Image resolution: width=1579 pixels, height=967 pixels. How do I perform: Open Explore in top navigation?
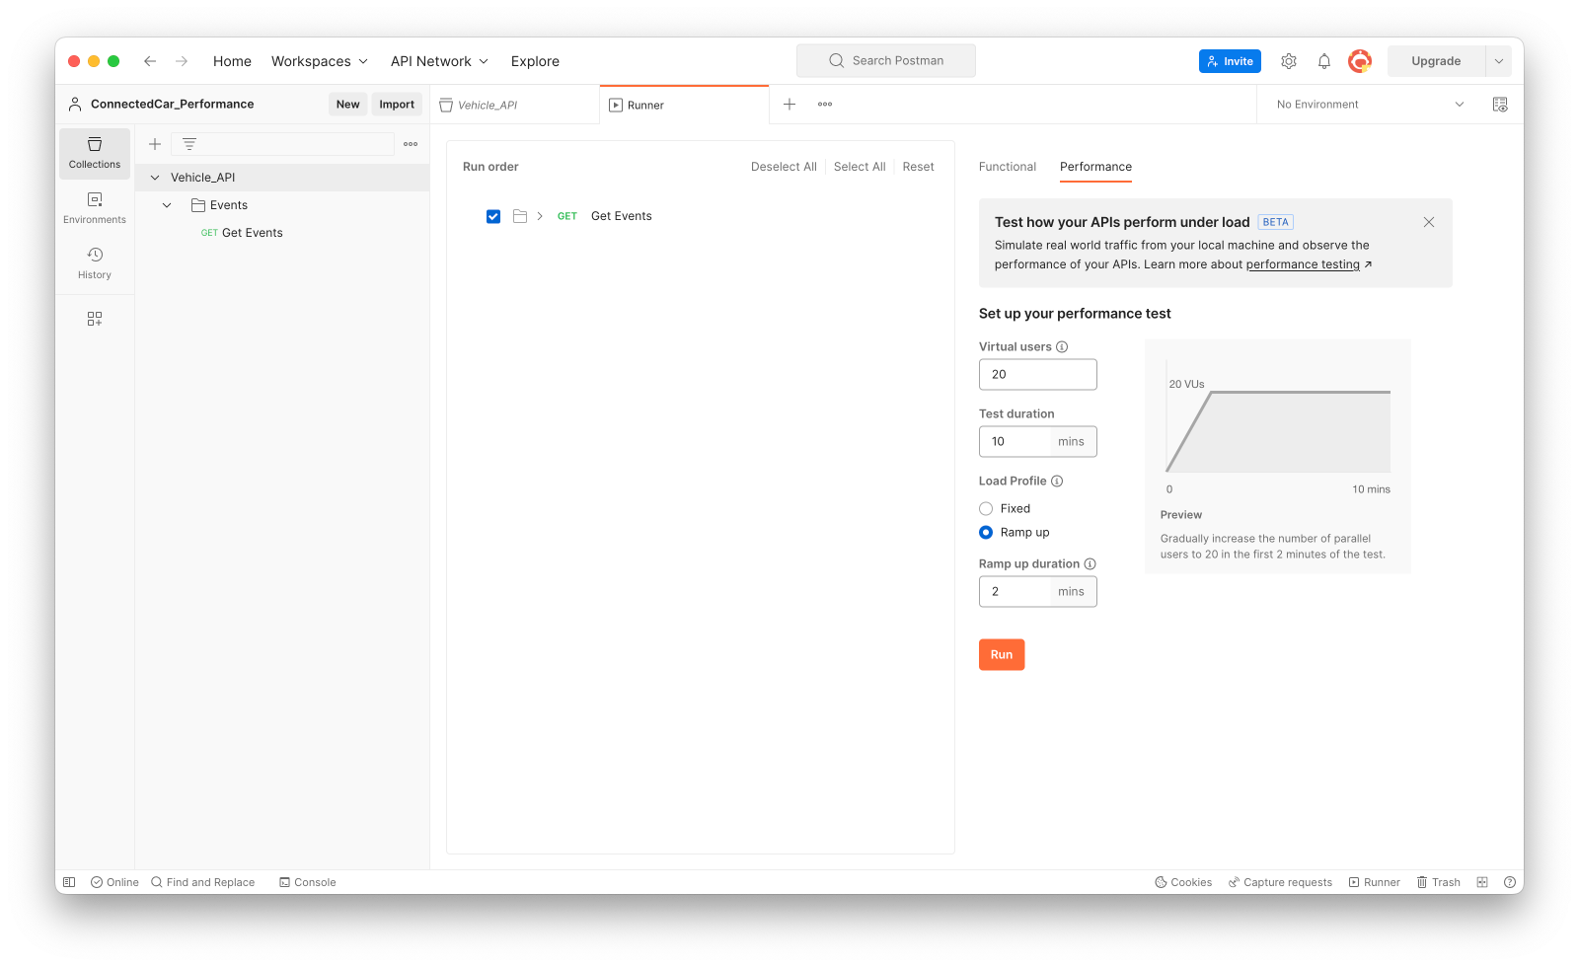535,61
